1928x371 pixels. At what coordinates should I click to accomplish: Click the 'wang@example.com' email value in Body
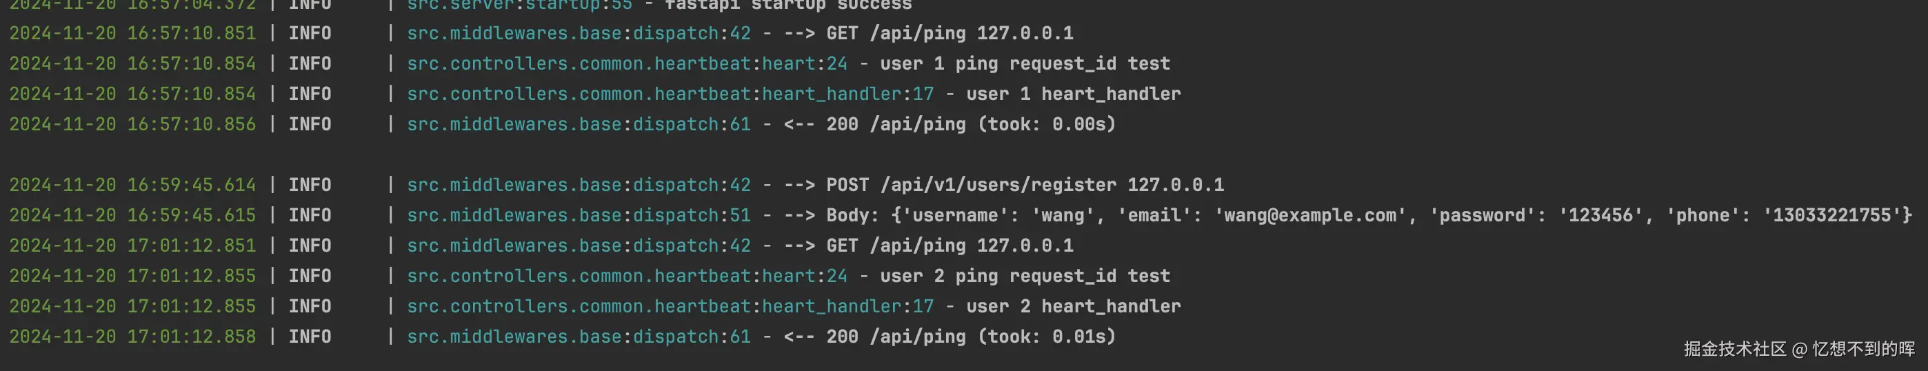[1309, 215]
